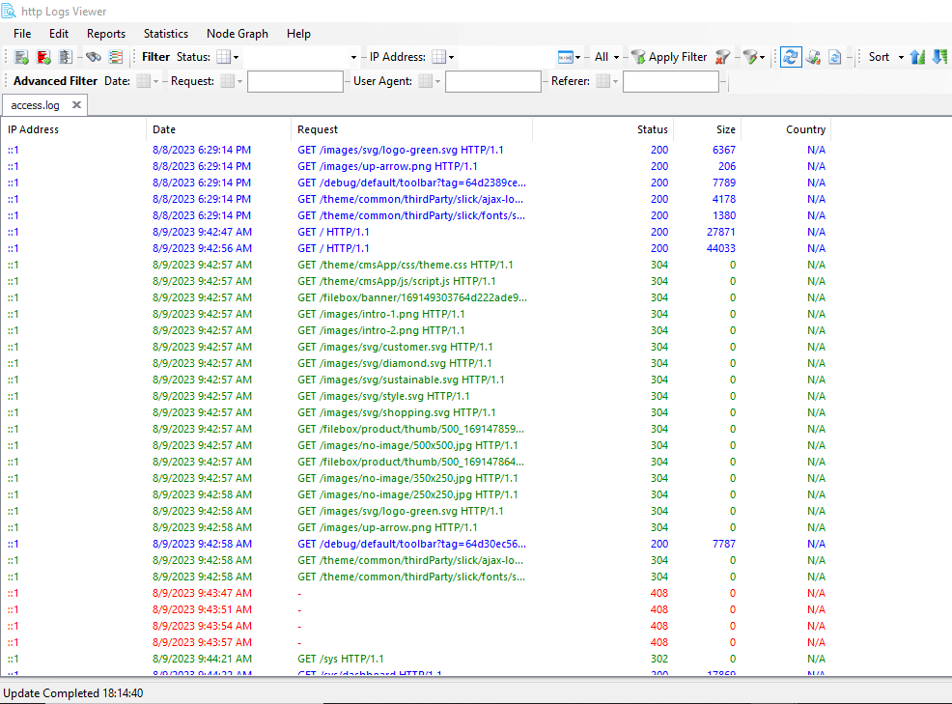Click the Status filter grid icon

pos(223,57)
